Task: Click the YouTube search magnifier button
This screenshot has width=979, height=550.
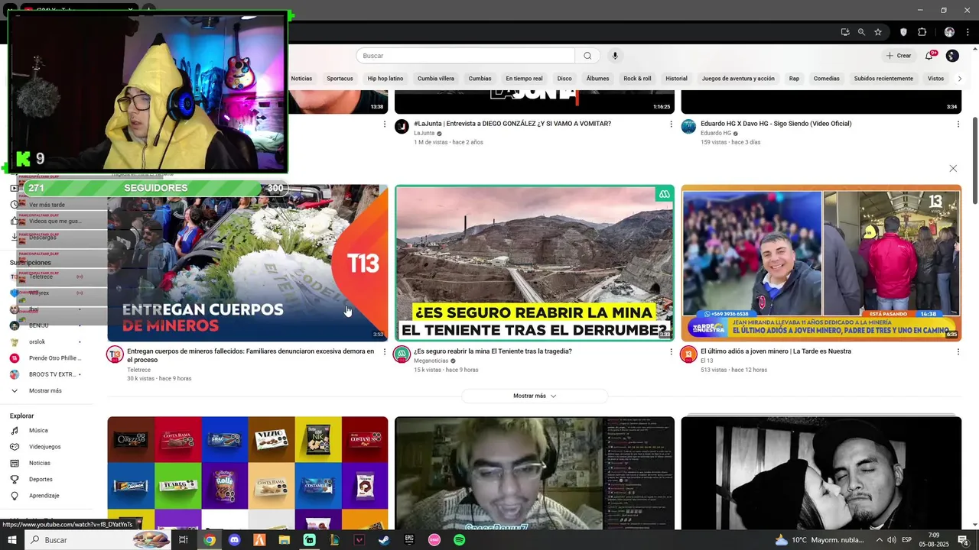Action: tap(587, 56)
